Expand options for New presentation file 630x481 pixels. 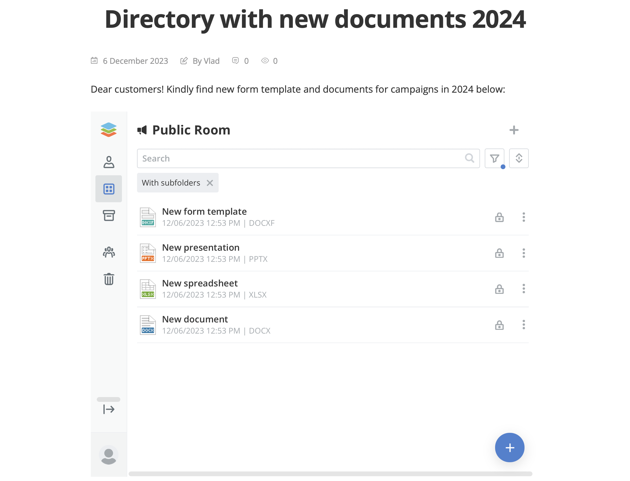click(523, 253)
